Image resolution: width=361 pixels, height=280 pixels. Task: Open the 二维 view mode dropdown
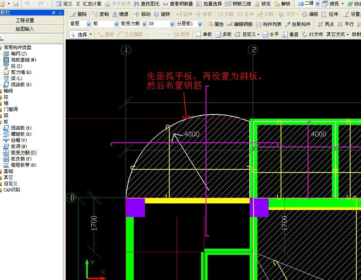point(317,4)
